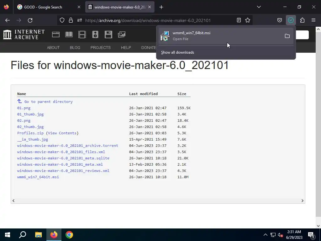Open site permissions icon in address bar
The image size is (321, 241).
pyautogui.click(x=80, y=20)
